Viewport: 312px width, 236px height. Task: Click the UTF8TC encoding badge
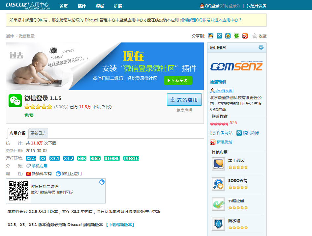[x=131, y=159]
